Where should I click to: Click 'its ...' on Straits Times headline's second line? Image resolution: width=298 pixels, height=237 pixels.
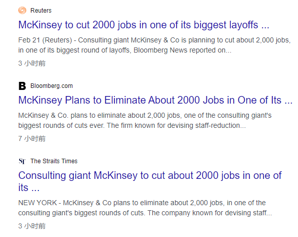[29, 187]
